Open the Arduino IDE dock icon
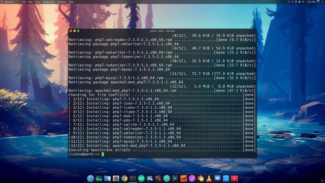Screen dimensions: 325x183 coord(141,178)
